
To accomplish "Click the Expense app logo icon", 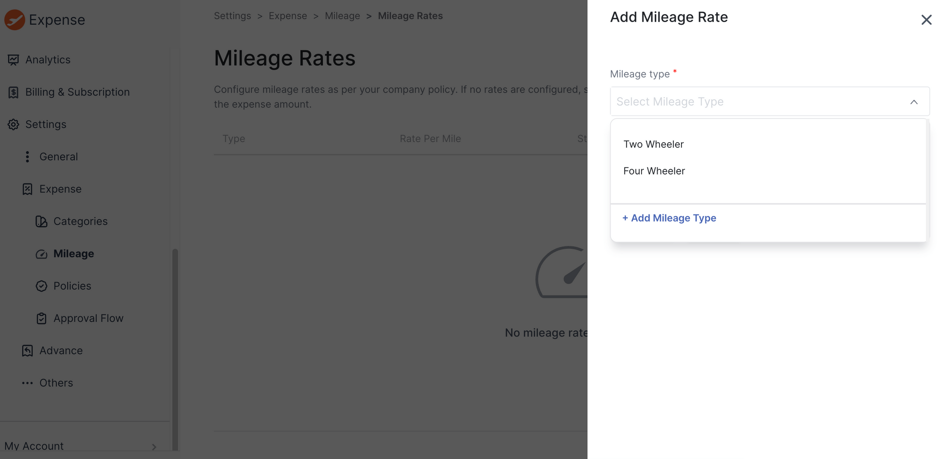I will pos(15,20).
